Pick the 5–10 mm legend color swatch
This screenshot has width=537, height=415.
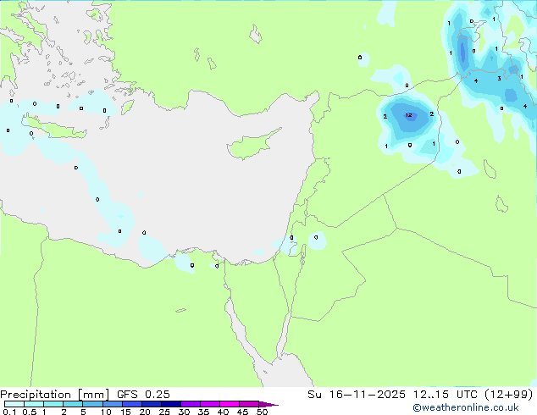click(92, 404)
